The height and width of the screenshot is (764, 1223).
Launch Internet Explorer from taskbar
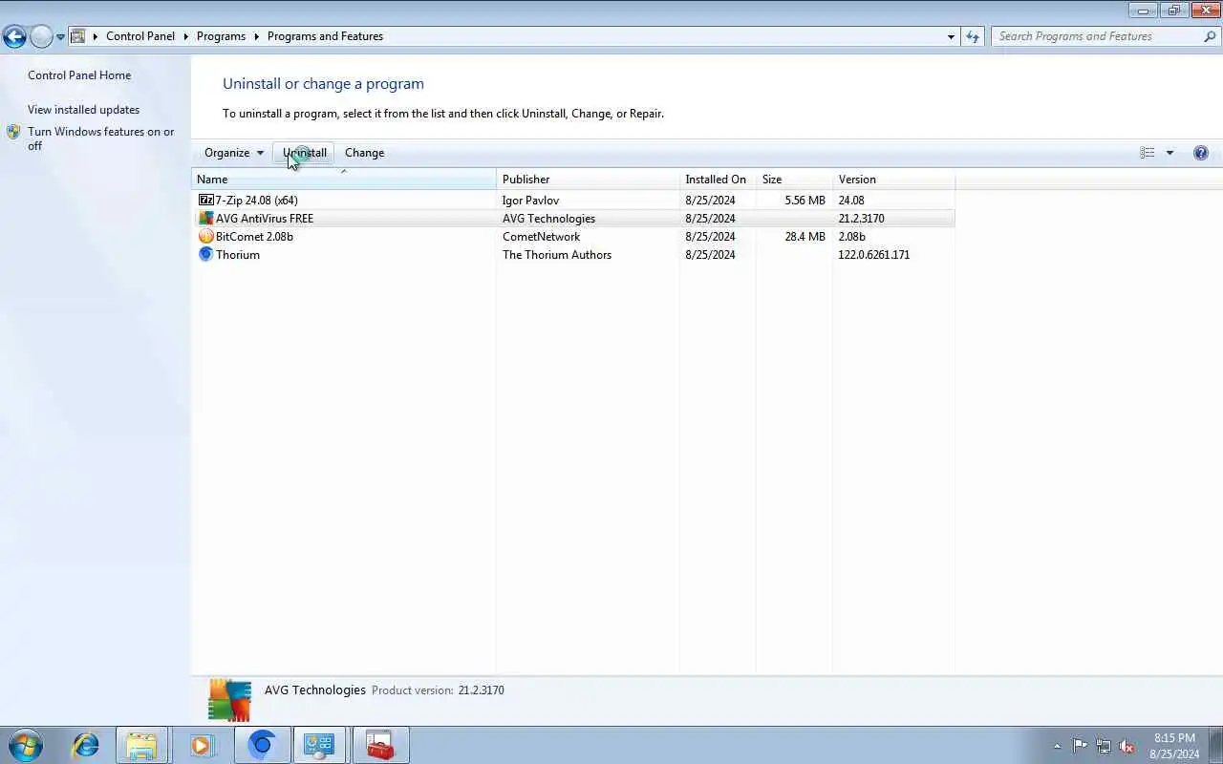tap(86, 745)
